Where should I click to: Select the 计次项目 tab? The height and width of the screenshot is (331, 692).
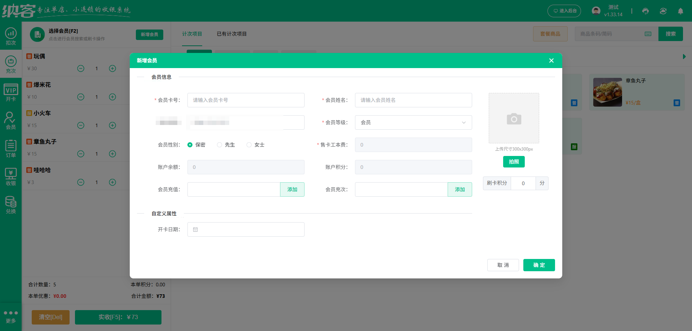point(192,34)
